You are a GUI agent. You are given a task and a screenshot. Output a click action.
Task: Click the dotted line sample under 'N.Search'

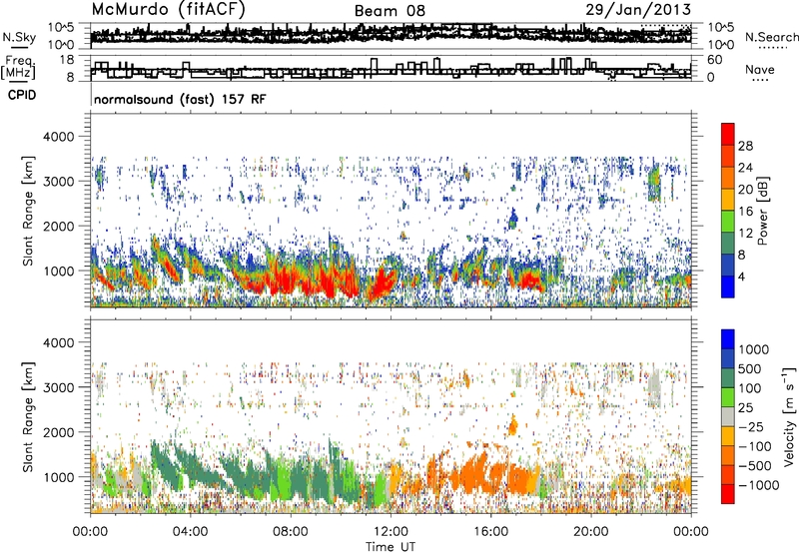pyautogui.click(x=772, y=48)
